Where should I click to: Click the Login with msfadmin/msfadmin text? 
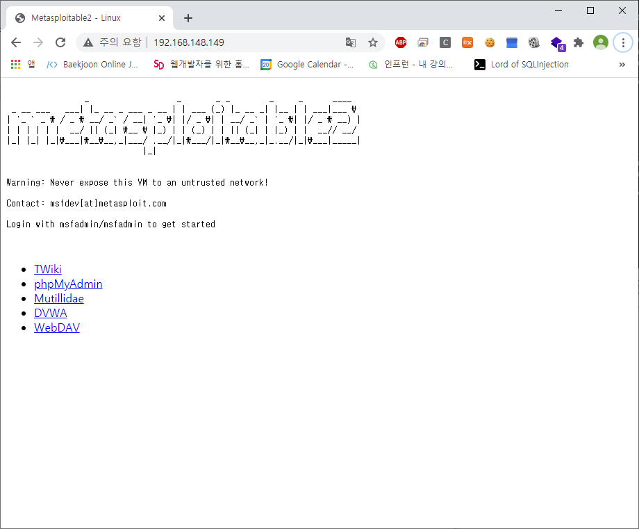[111, 225]
